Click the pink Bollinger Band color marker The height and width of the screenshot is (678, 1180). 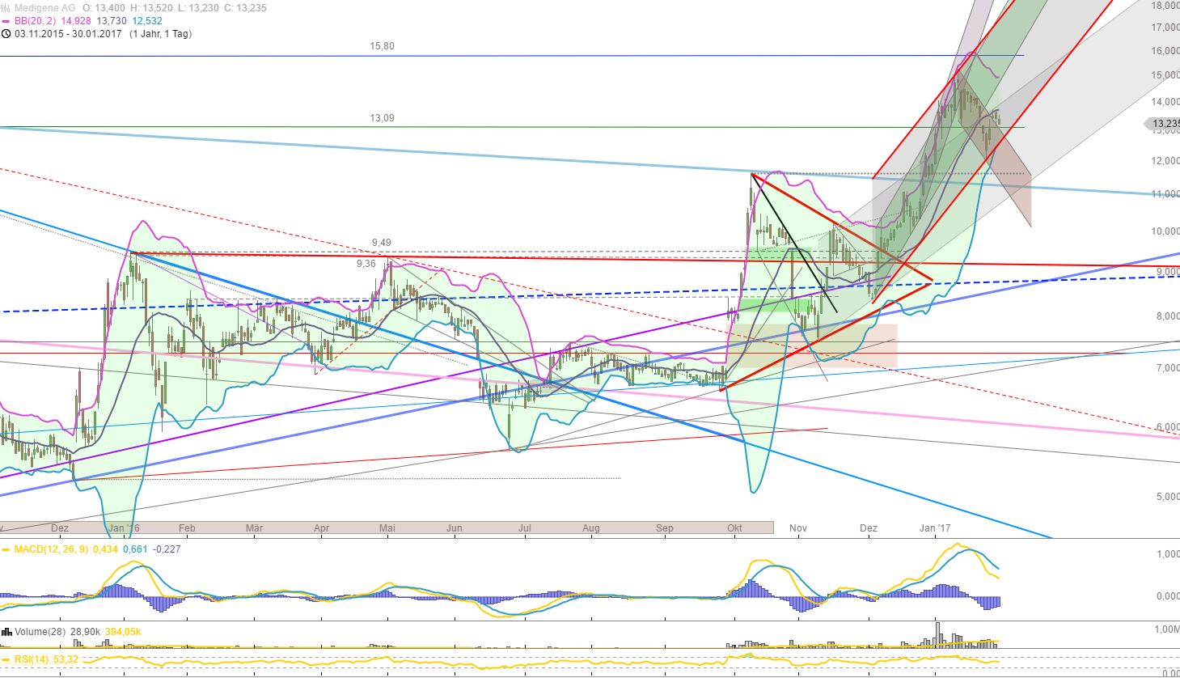(5, 21)
